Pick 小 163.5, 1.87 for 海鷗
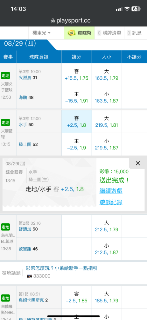 coord(107,97)
